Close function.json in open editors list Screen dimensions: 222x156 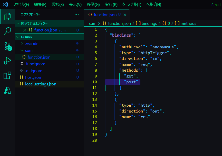click(x=25, y=30)
